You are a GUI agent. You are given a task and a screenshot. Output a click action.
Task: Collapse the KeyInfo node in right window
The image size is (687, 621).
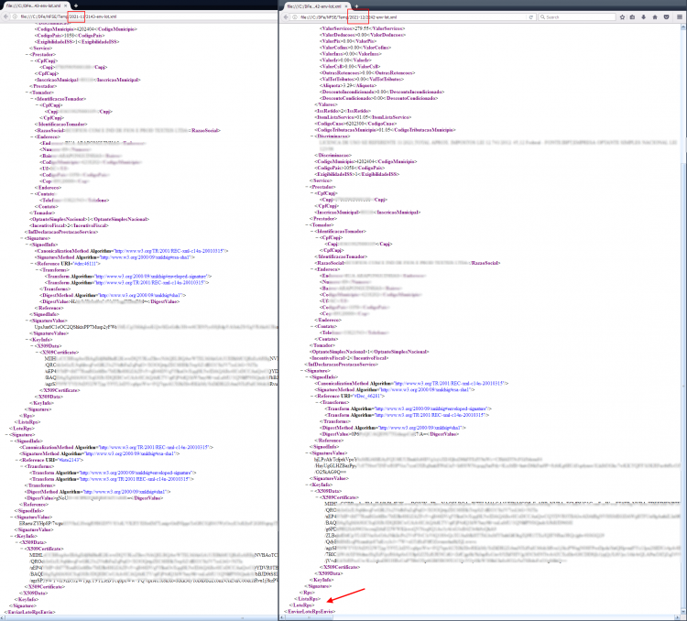tap(307, 485)
